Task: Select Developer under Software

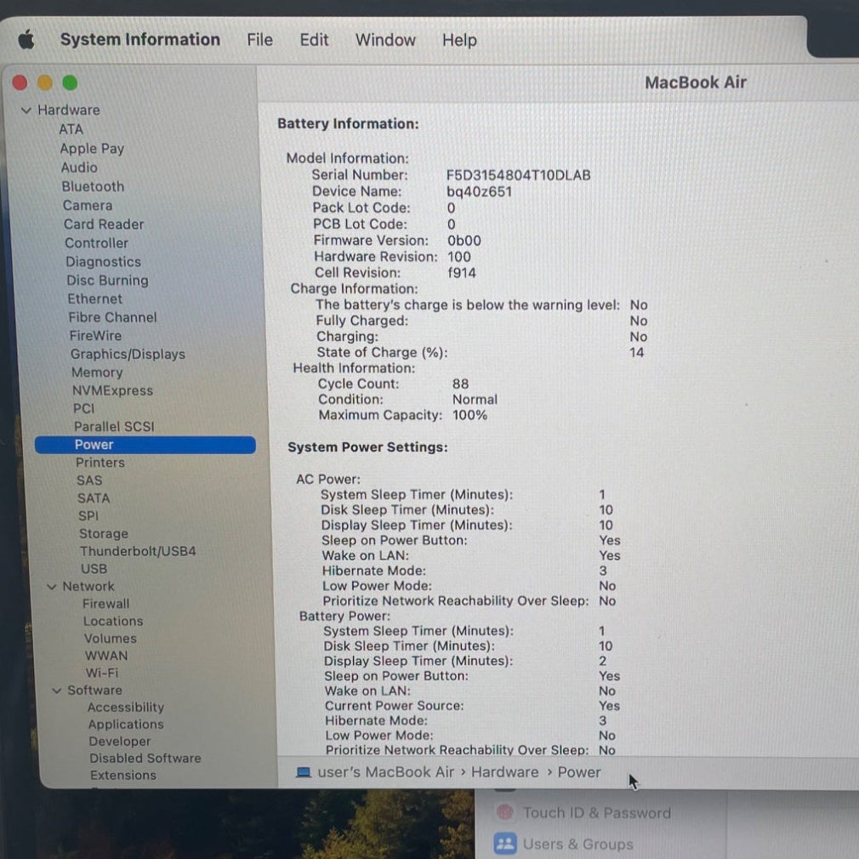Action: [120, 742]
